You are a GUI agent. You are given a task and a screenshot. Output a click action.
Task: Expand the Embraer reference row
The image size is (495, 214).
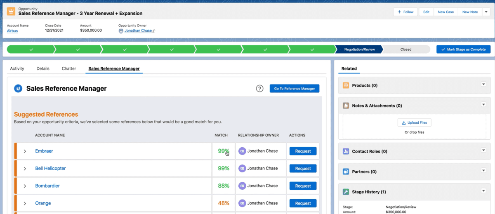25,151
